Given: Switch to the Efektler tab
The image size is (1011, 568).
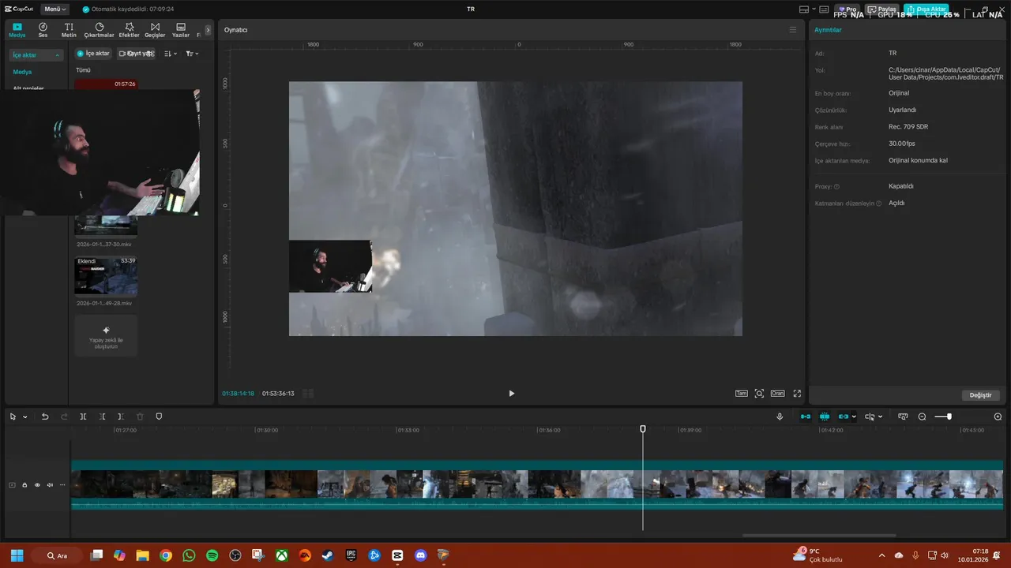Looking at the screenshot, I should click(x=129, y=30).
